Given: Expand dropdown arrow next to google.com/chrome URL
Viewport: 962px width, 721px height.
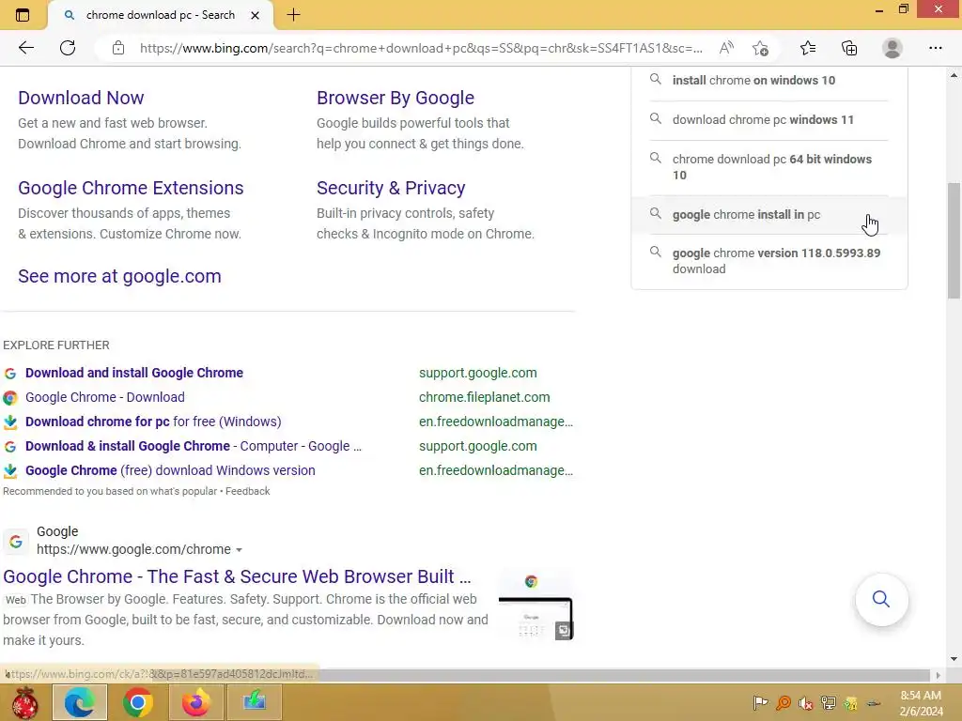Looking at the screenshot, I should [x=239, y=550].
